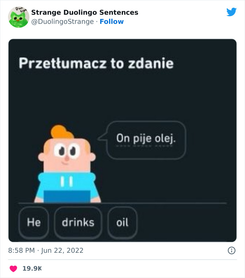Click the green Duolingo owl avatar
The width and height of the screenshot is (245, 278).
pyautogui.click(x=19, y=17)
